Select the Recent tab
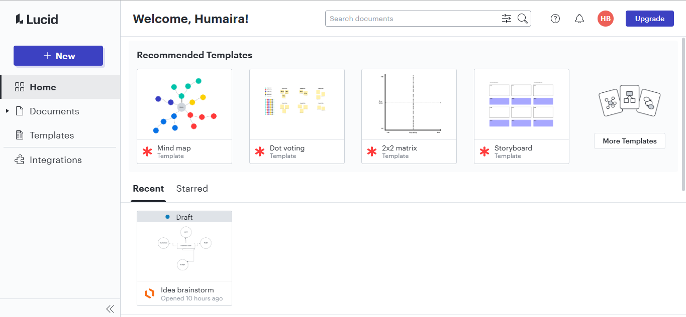This screenshot has width=686, height=317. pos(148,188)
